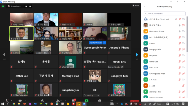Open the View layout menu
188x106 pixels.
(x=136, y=6)
